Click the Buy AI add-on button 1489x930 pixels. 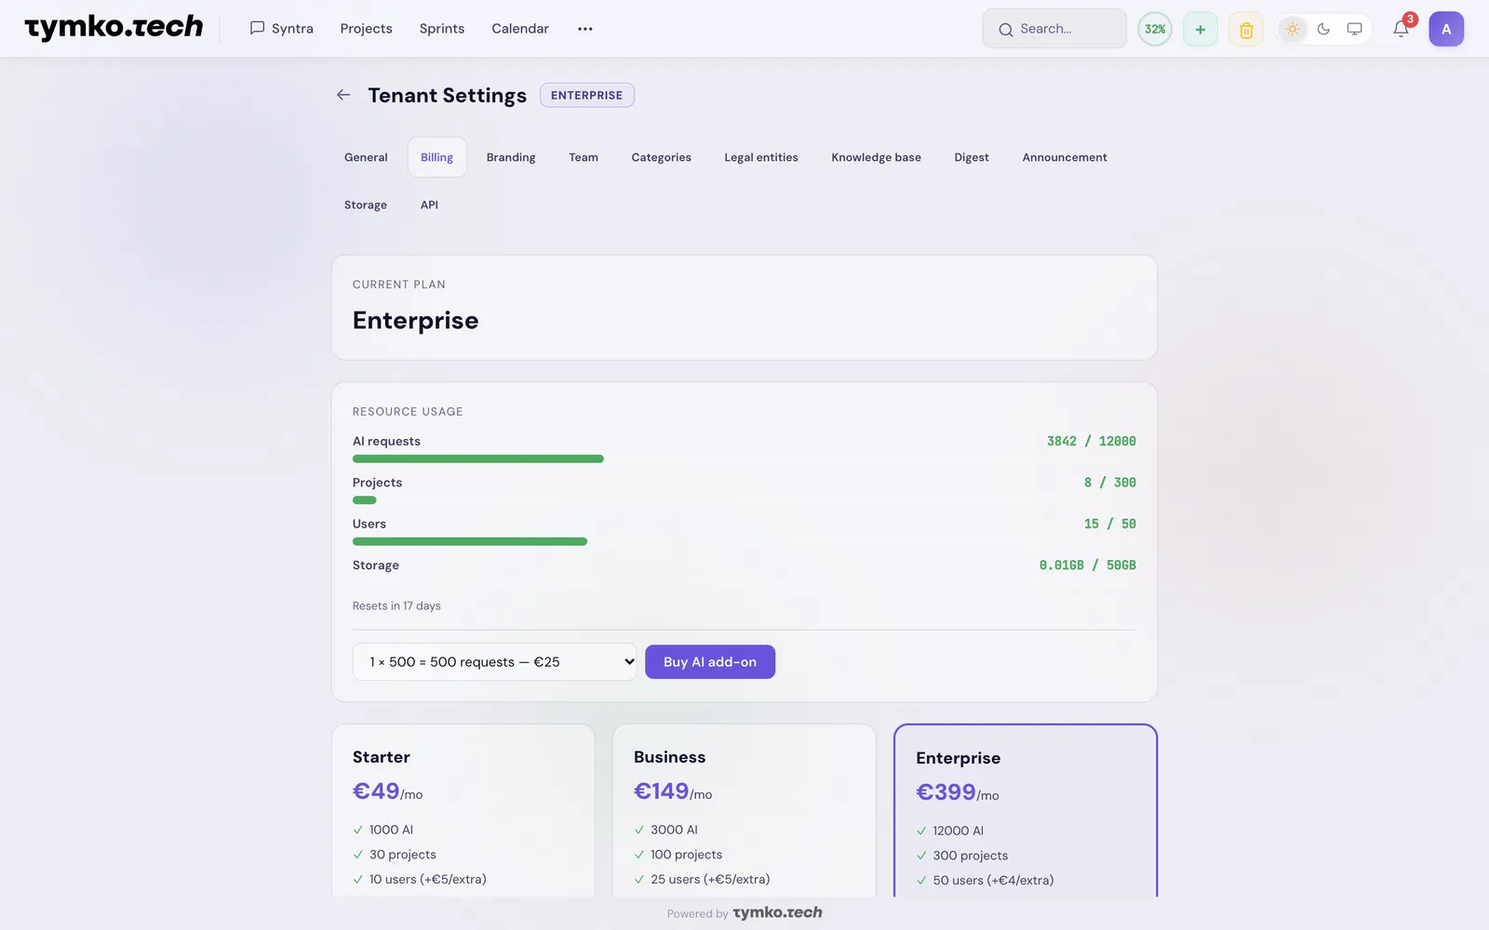[710, 661]
